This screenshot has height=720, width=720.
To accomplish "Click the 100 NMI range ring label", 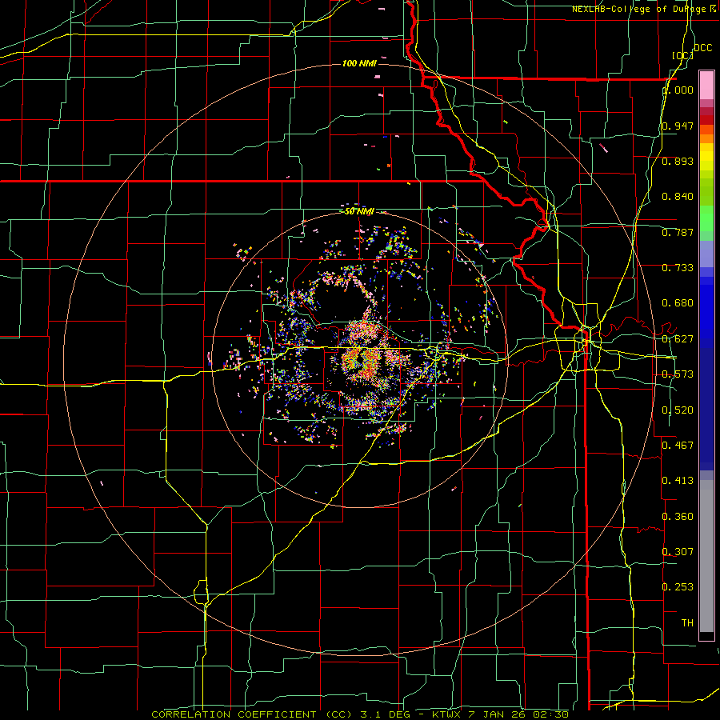I will (x=359, y=63).
